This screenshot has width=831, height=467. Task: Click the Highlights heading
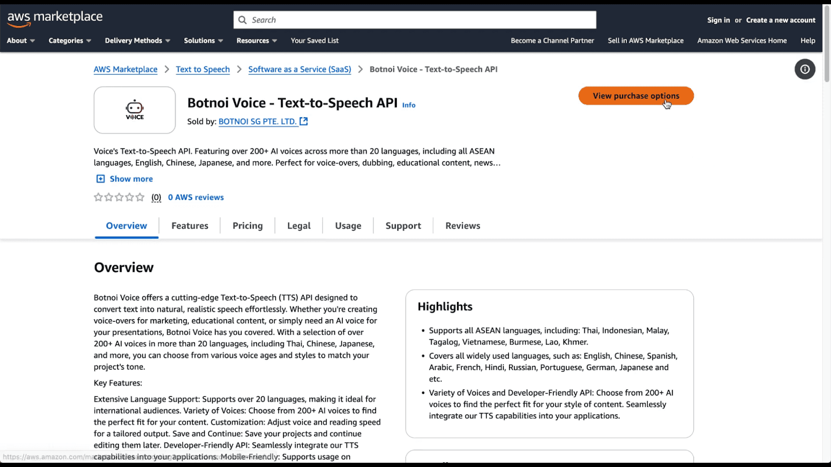[445, 307]
